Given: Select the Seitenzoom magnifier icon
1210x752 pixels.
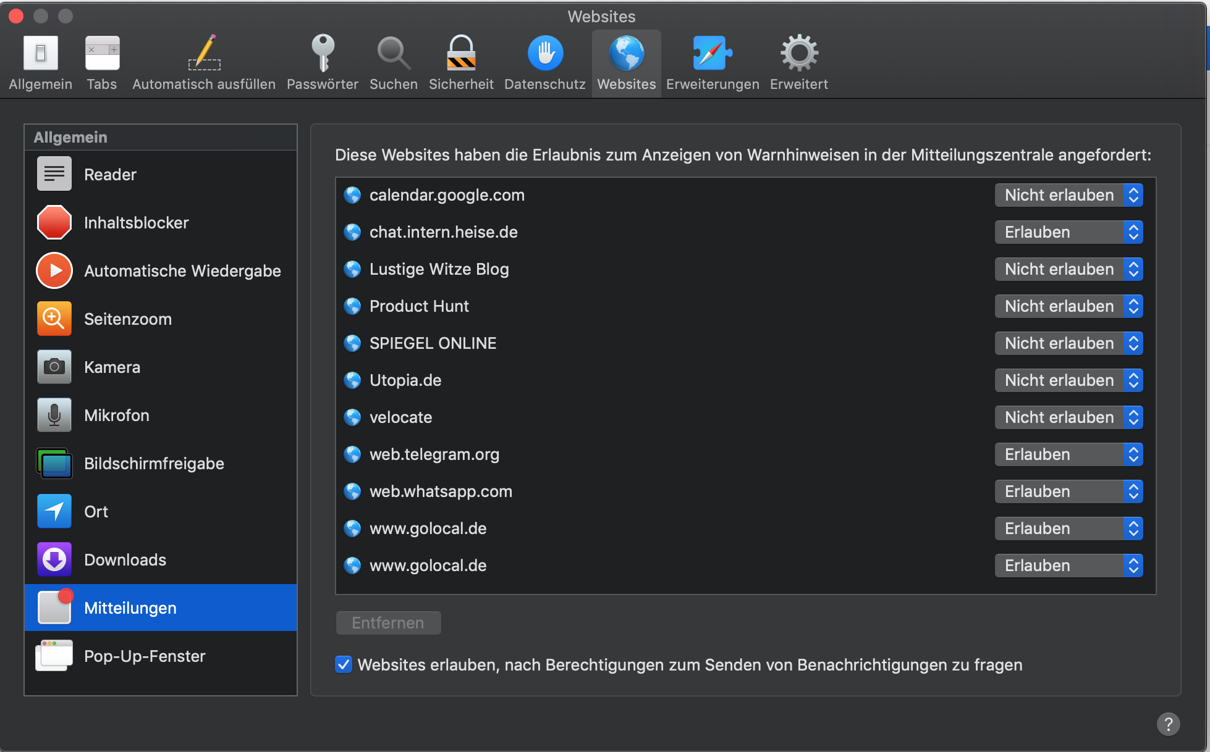Looking at the screenshot, I should pyautogui.click(x=54, y=319).
